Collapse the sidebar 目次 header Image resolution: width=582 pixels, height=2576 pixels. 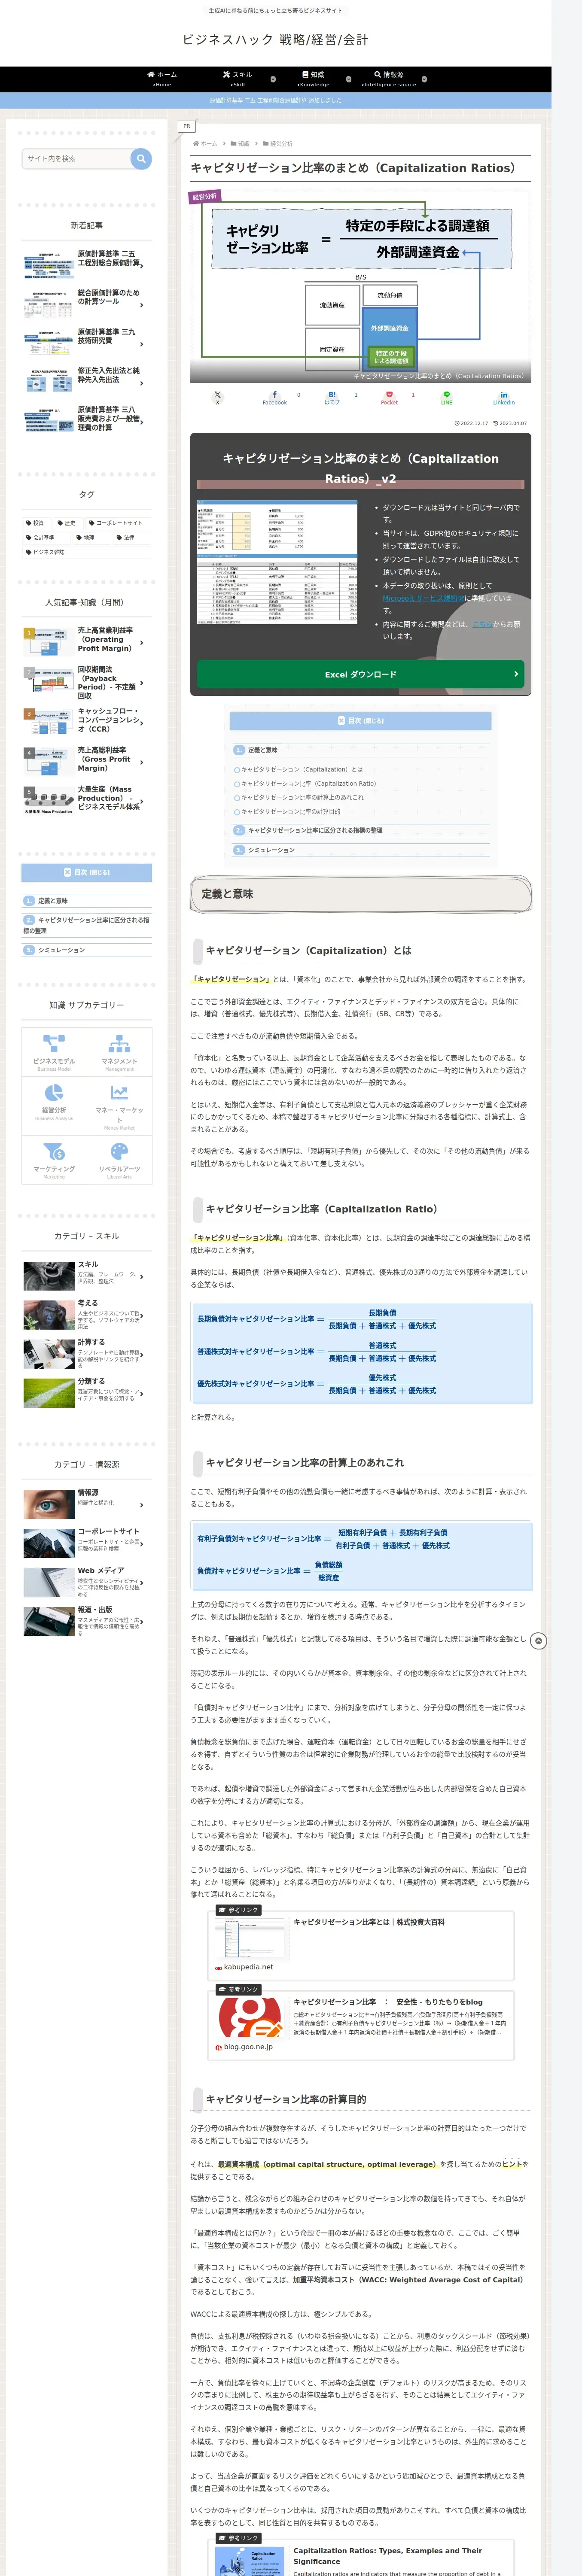[87, 872]
